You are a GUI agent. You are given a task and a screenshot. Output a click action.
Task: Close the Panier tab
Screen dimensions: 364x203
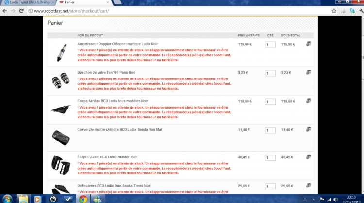[x=107, y=2]
